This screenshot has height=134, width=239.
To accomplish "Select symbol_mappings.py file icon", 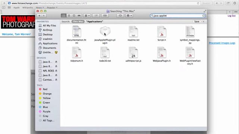I will click(190, 31).
